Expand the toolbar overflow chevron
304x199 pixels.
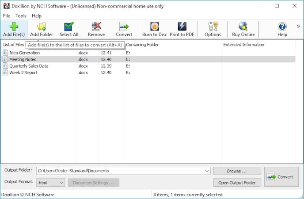298,26
